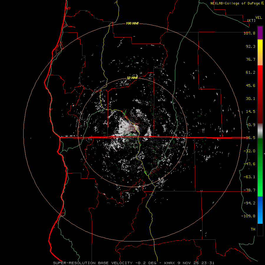
Task: Click the -78.7 velocity scale value
Action: coord(249,190)
